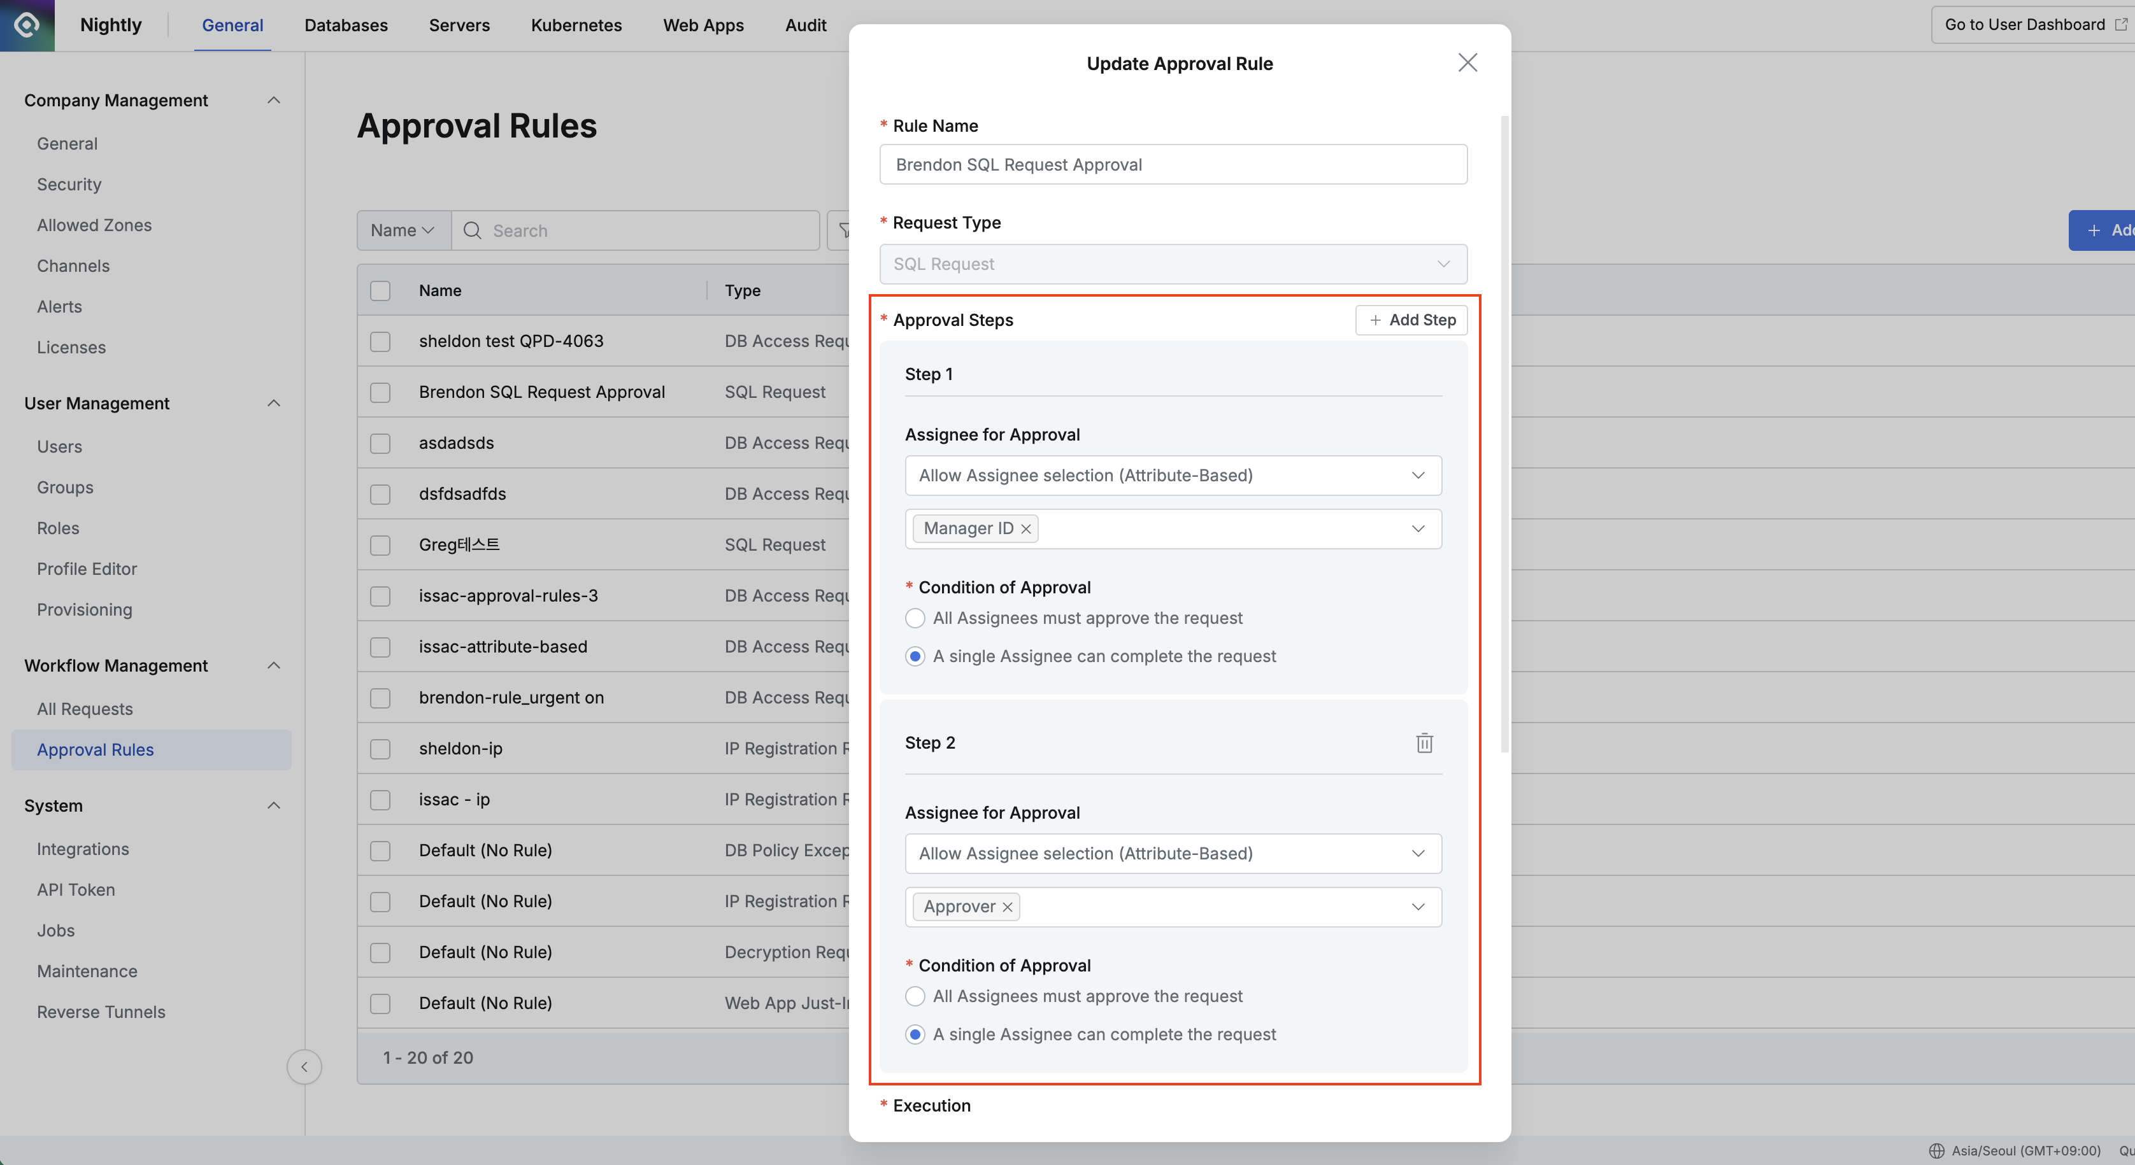Click the timezone globe icon
The width and height of the screenshot is (2135, 1165).
[x=1936, y=1150]
